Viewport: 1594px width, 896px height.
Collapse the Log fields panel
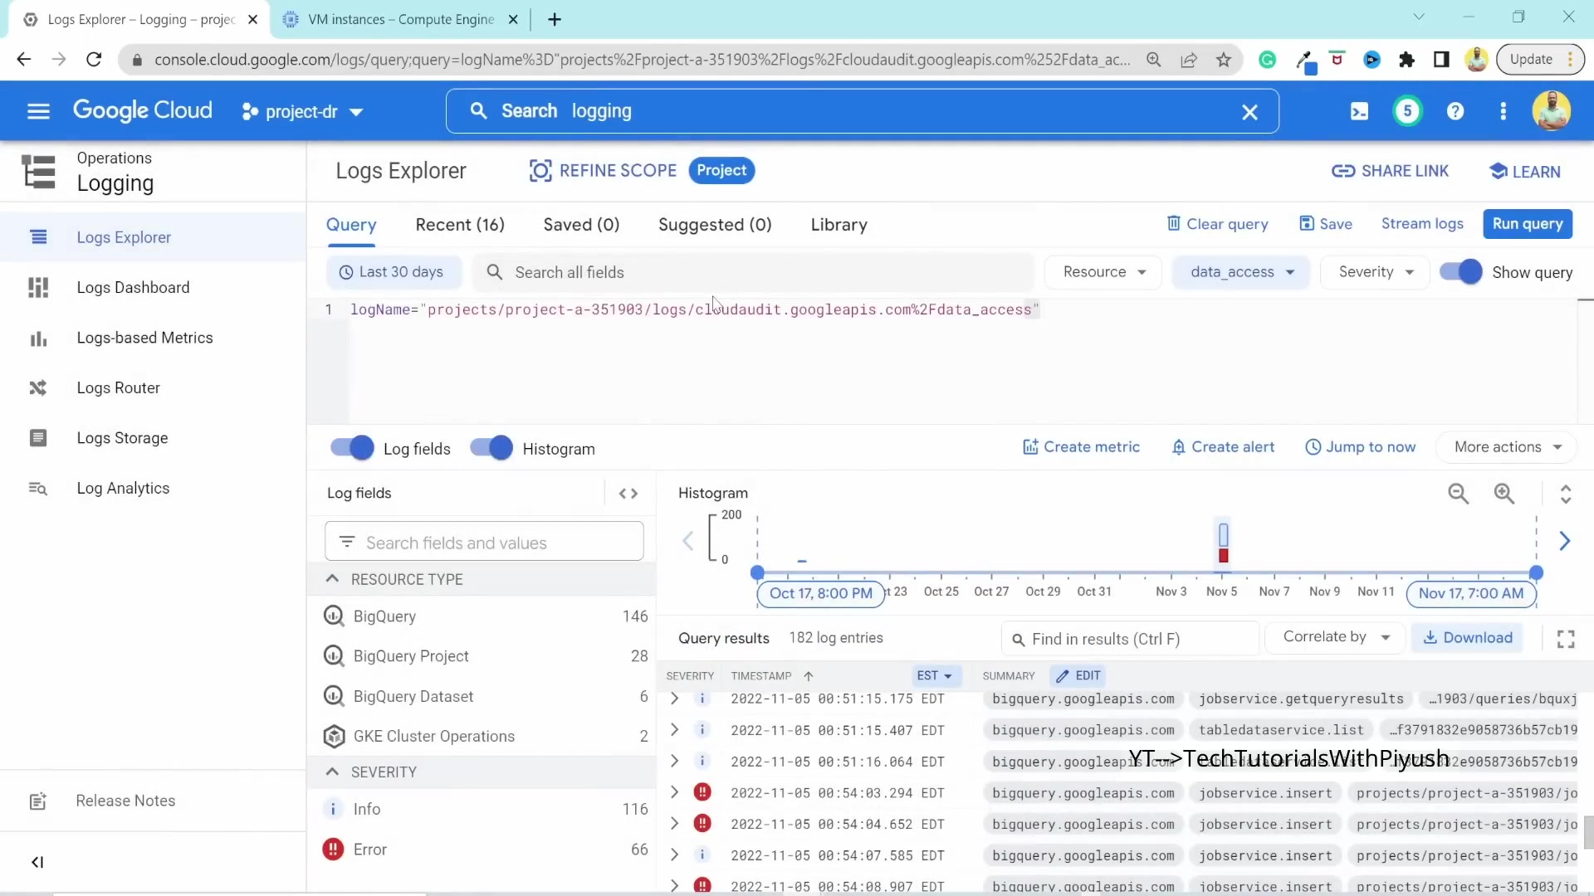tap(628, 494)
